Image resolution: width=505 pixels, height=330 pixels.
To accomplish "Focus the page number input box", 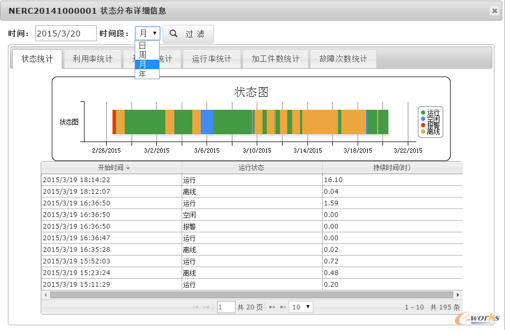I will click(x=226, y=307).
